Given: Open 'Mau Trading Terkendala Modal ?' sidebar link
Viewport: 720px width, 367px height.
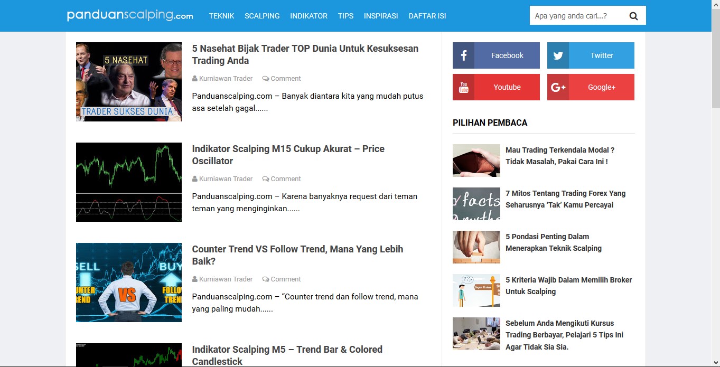Looking at the screenshot, I should coord(560,156).
